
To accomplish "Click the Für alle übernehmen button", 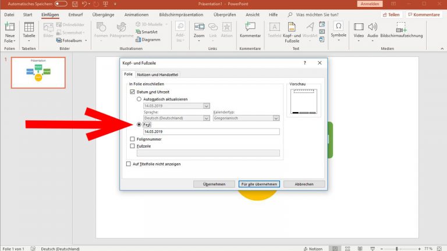I will (259, 184).
